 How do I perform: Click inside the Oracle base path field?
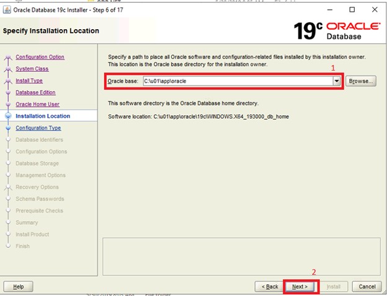(236, 81)
